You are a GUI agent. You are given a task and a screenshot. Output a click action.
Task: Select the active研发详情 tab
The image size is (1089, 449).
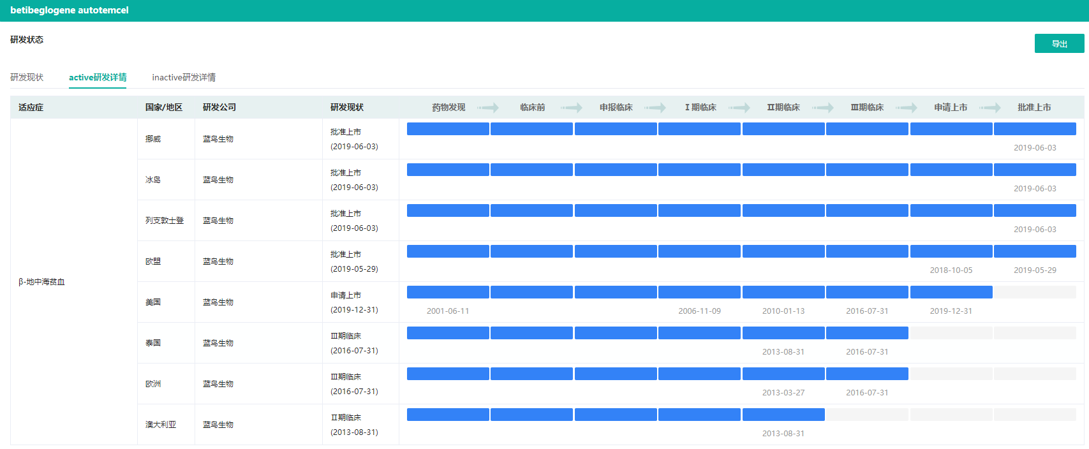click(x=98, y=77)
